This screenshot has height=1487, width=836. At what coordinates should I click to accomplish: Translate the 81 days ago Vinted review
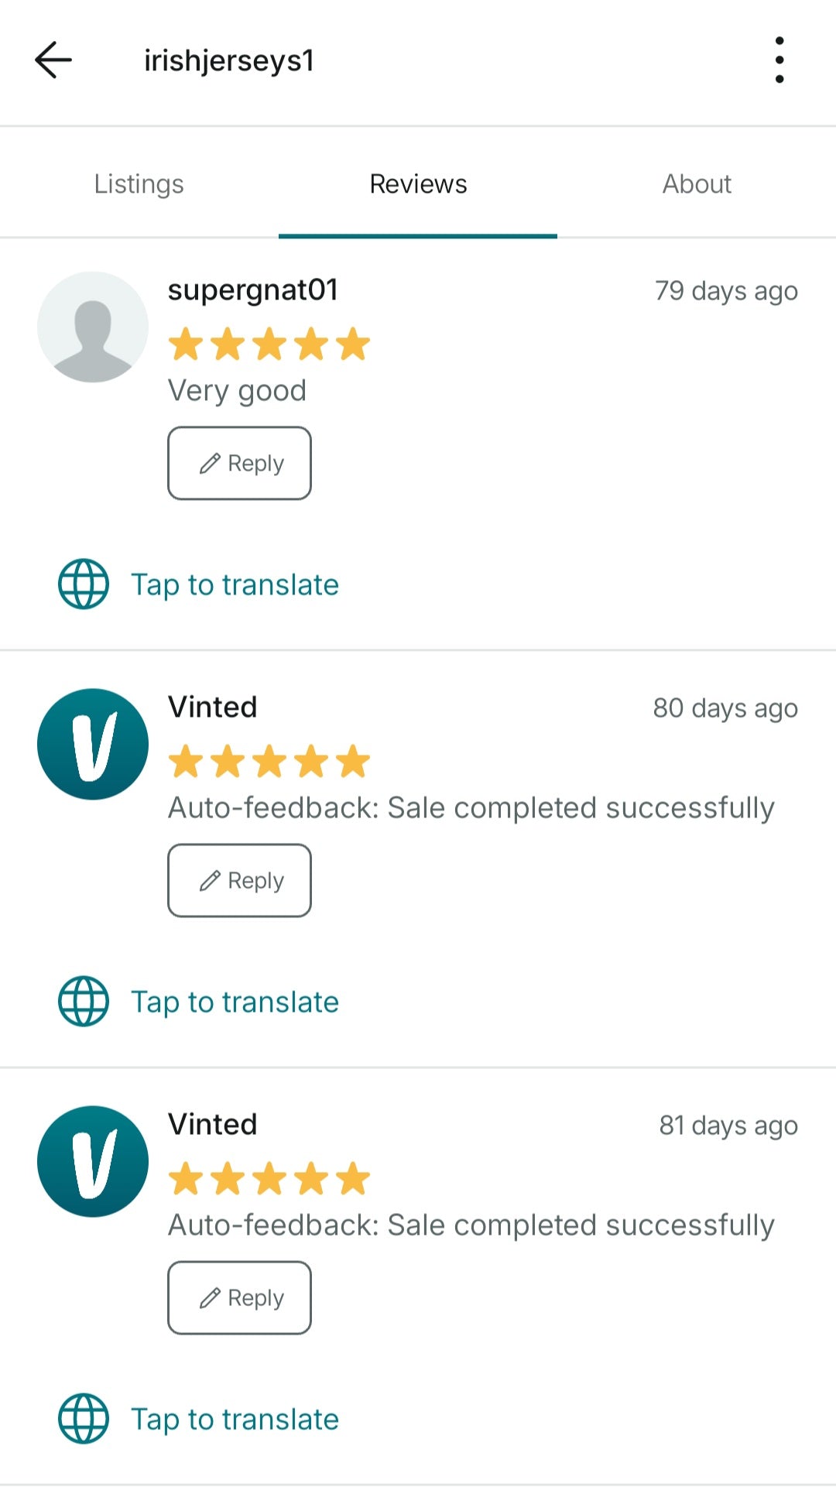coord(235,1420)
